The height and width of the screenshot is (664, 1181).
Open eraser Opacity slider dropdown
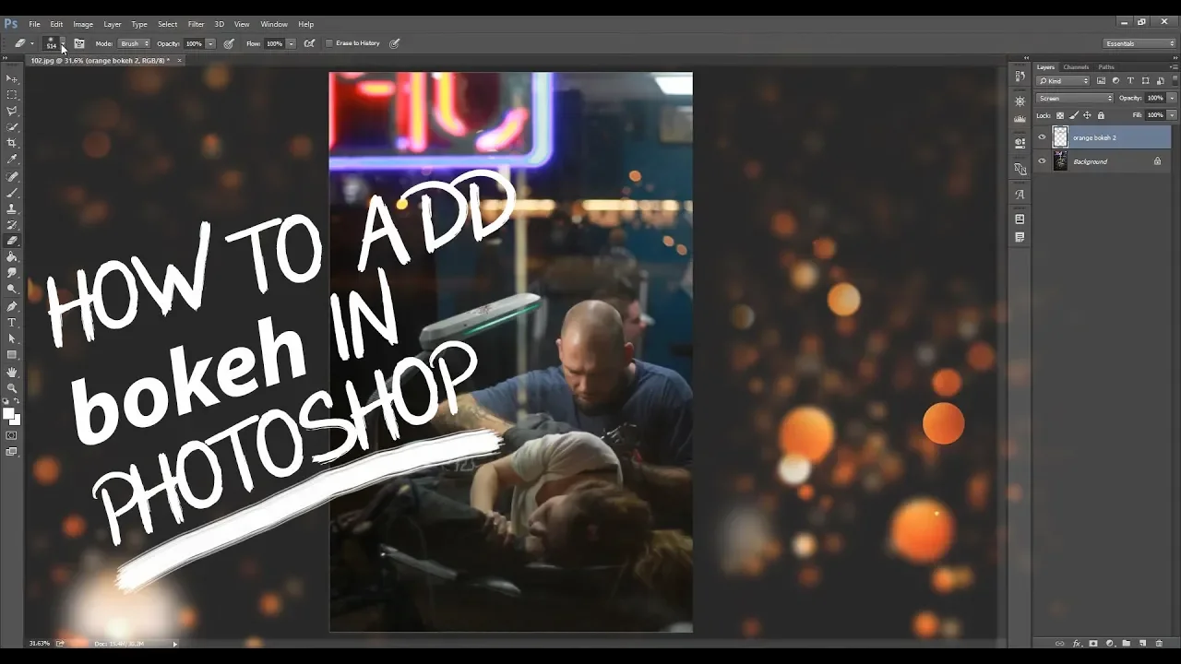(x=210, y=43)
